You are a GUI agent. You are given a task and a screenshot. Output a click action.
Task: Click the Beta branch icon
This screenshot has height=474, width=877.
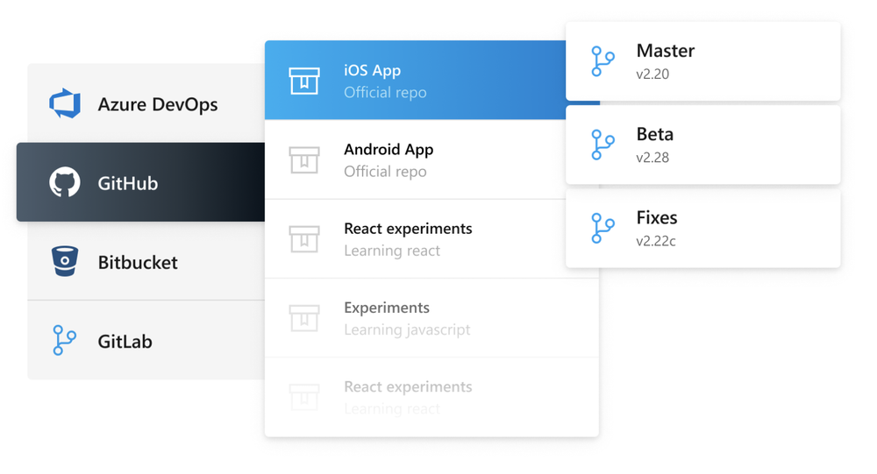602,145
